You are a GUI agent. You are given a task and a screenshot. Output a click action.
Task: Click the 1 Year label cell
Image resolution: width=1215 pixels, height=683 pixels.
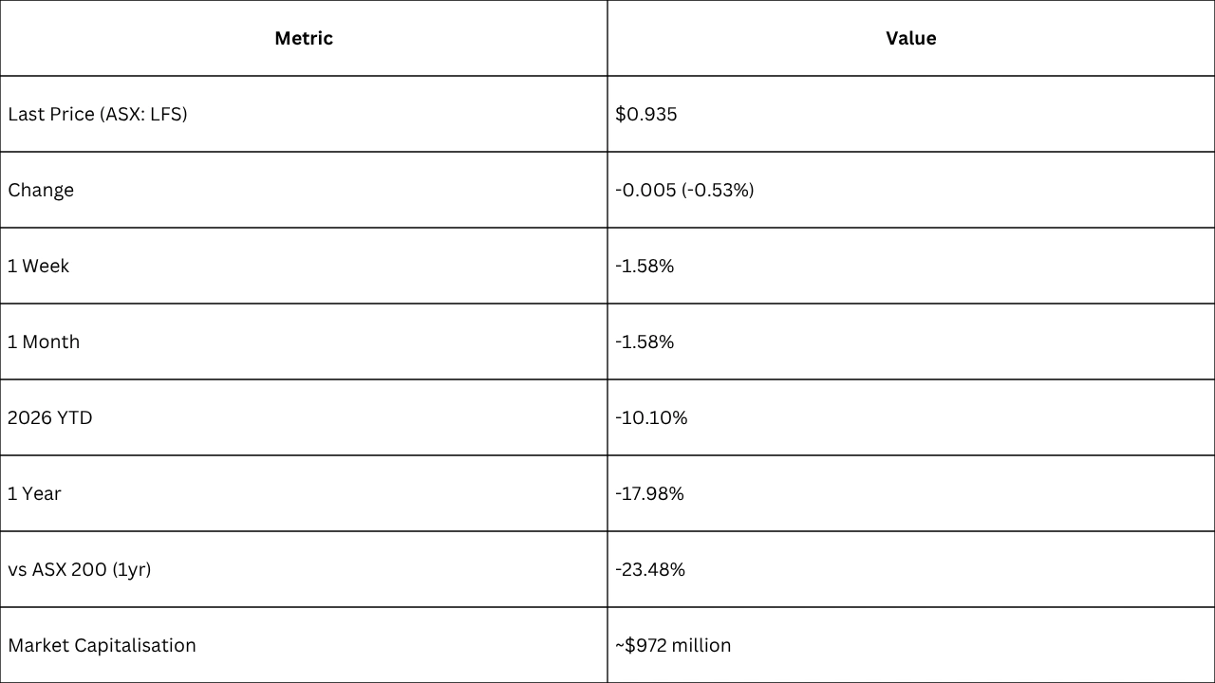coord(34,493)
